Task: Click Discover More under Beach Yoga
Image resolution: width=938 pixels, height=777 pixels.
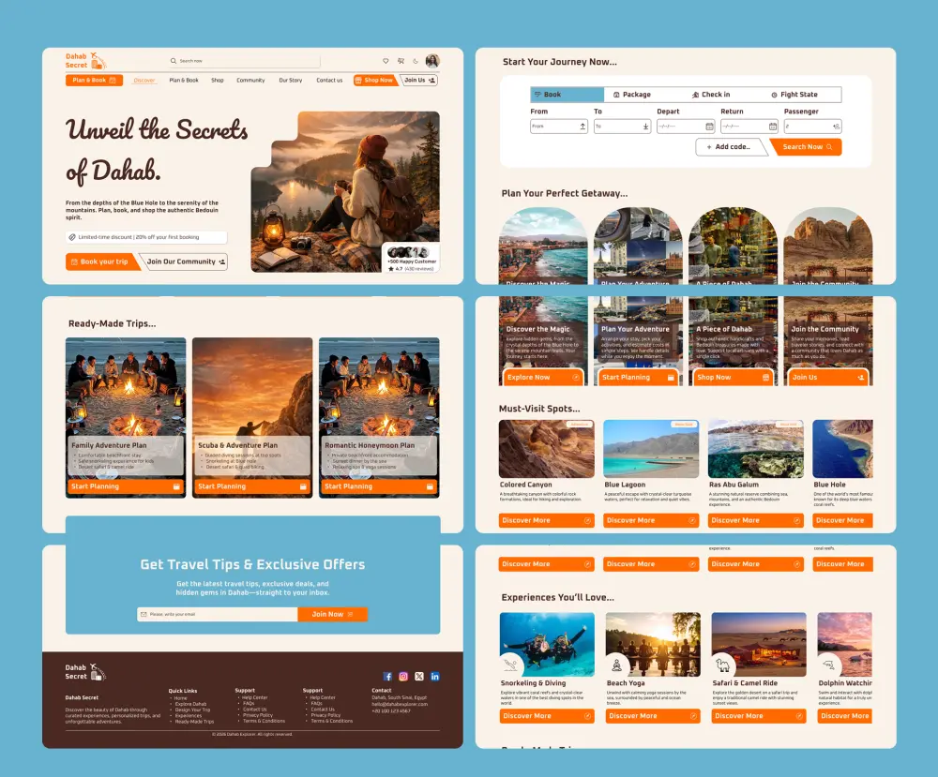Action: coord(653,716)
